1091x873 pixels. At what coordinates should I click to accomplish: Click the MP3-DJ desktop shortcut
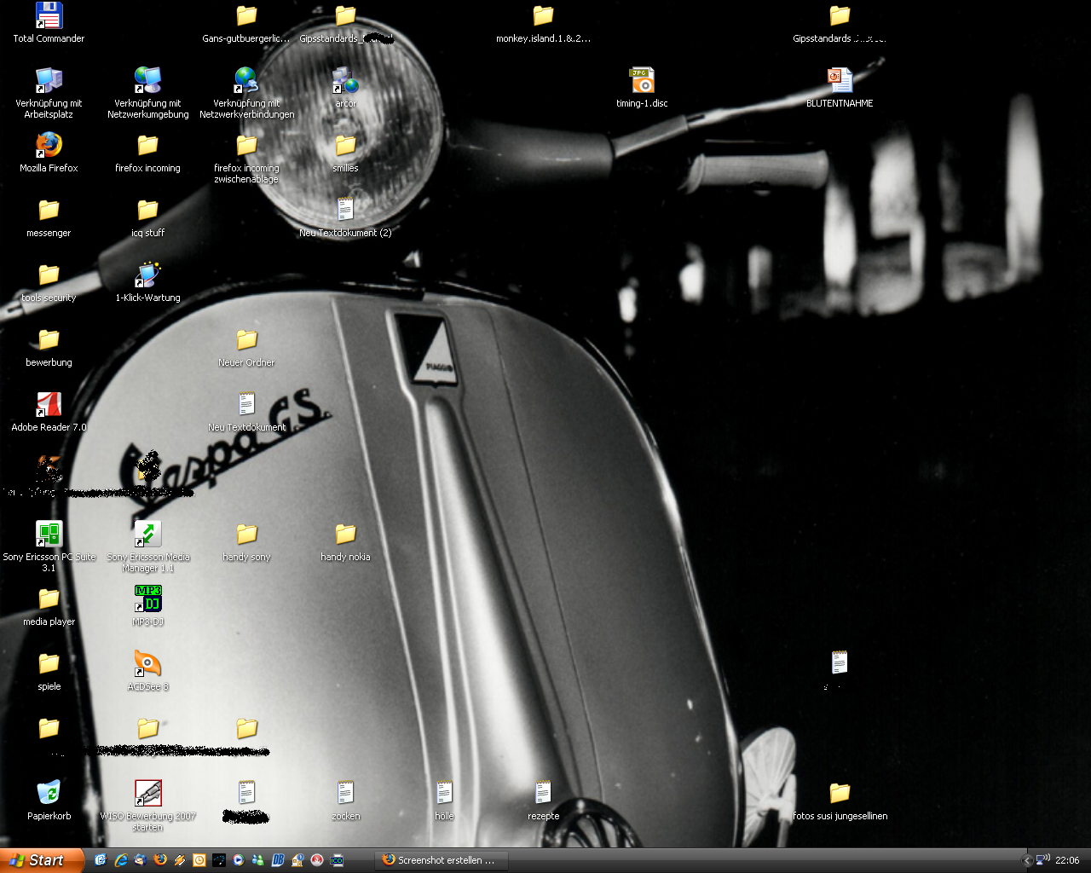click(x=147, y=599)
